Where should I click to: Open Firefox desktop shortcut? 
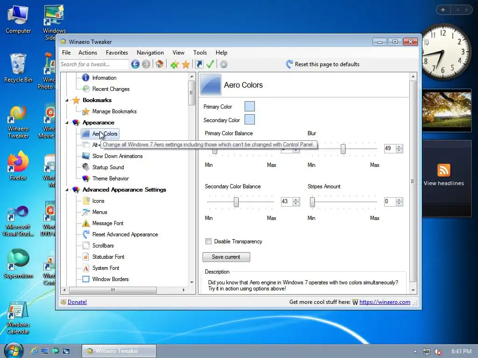[x=18, y=165]
